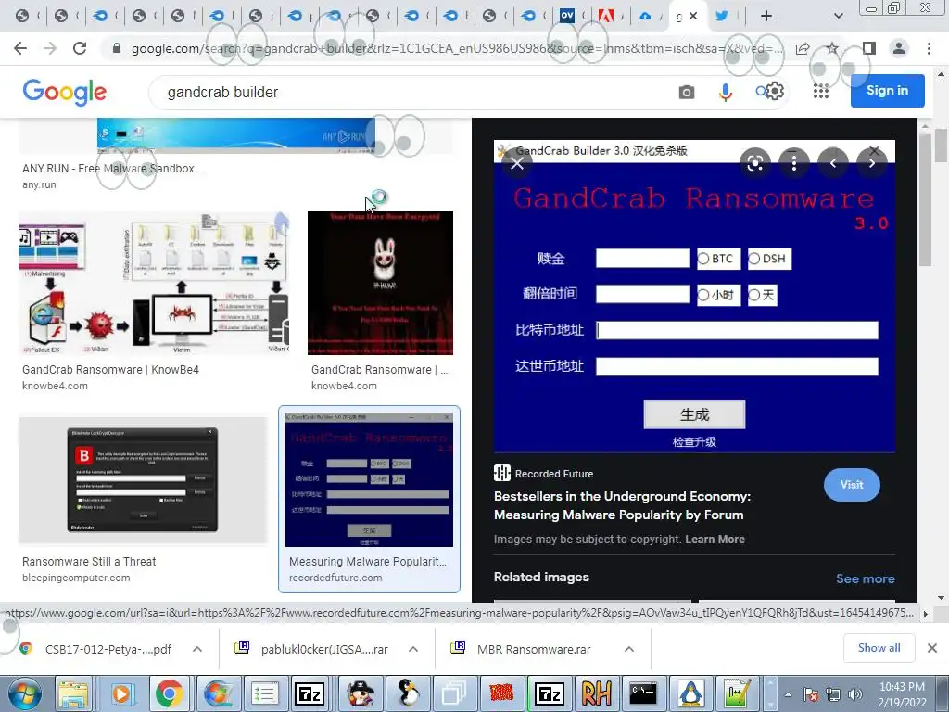Show hidden system tray icons
Screen dimensions: 949x712
pyautogui.click(x=788, y=694)
